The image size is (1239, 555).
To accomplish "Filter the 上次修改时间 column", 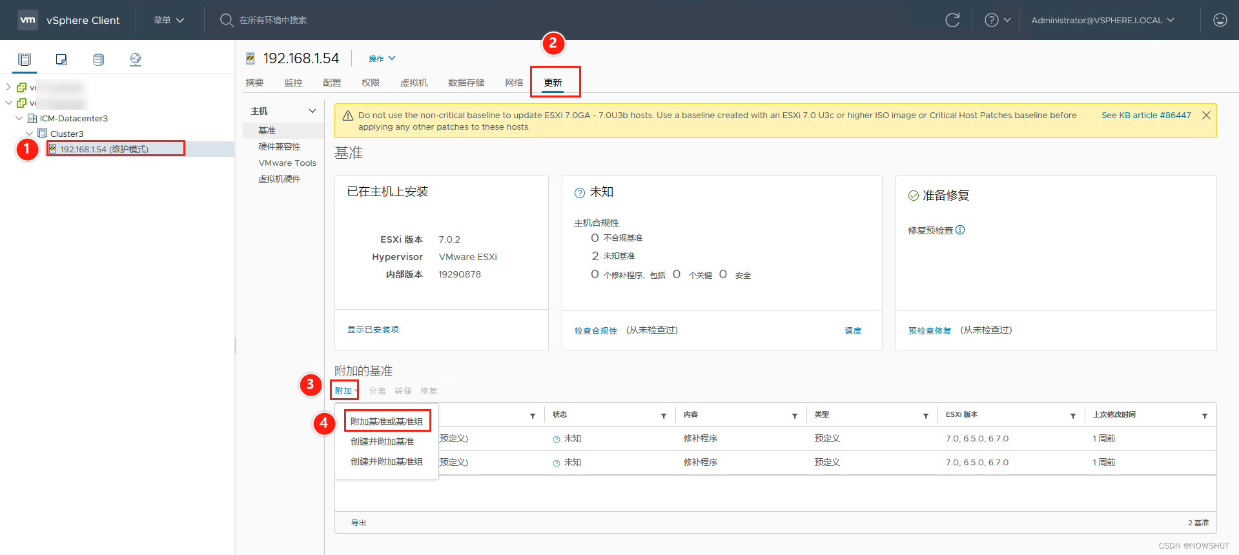I will pos(1205,416).
